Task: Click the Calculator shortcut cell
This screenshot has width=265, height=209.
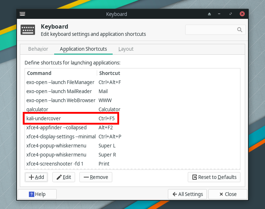Action: (109, 109)
